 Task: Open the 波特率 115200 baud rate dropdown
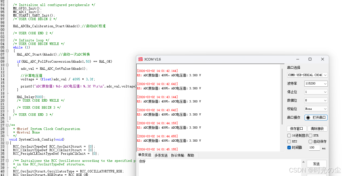click(x=316, y=84)
